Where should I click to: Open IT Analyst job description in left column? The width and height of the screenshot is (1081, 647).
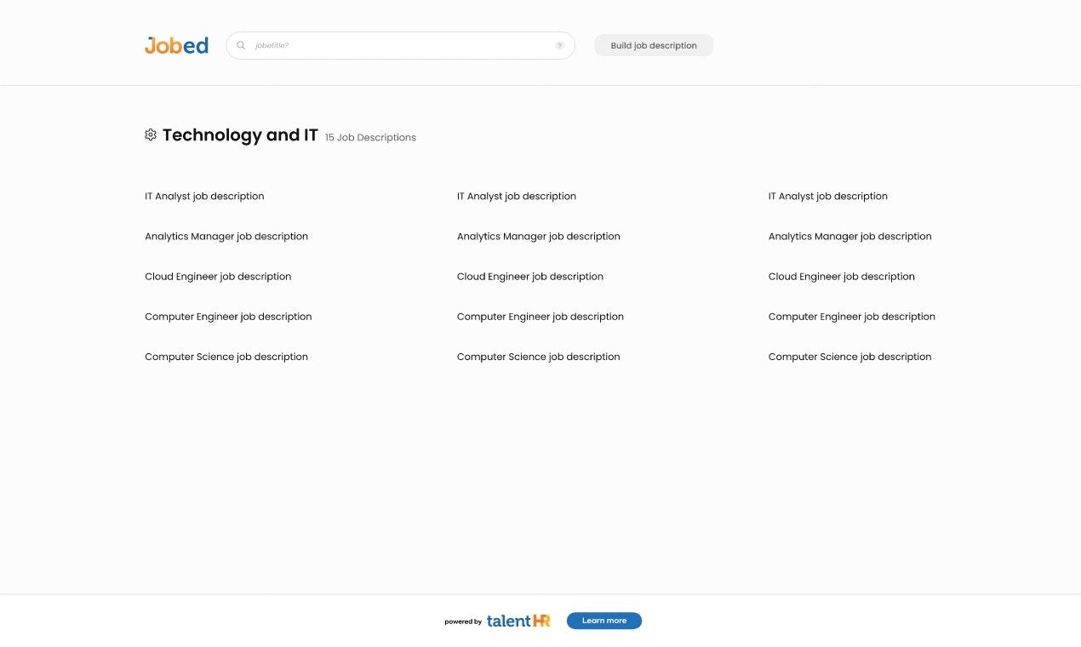[204, 197]
